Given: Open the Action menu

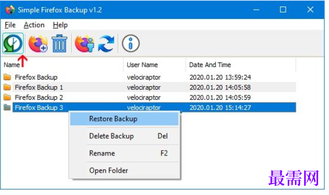Looking at the screenshot, I should tap(34, 25).
